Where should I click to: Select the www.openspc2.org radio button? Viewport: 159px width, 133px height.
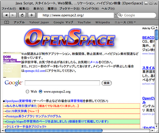click(40, 92)
